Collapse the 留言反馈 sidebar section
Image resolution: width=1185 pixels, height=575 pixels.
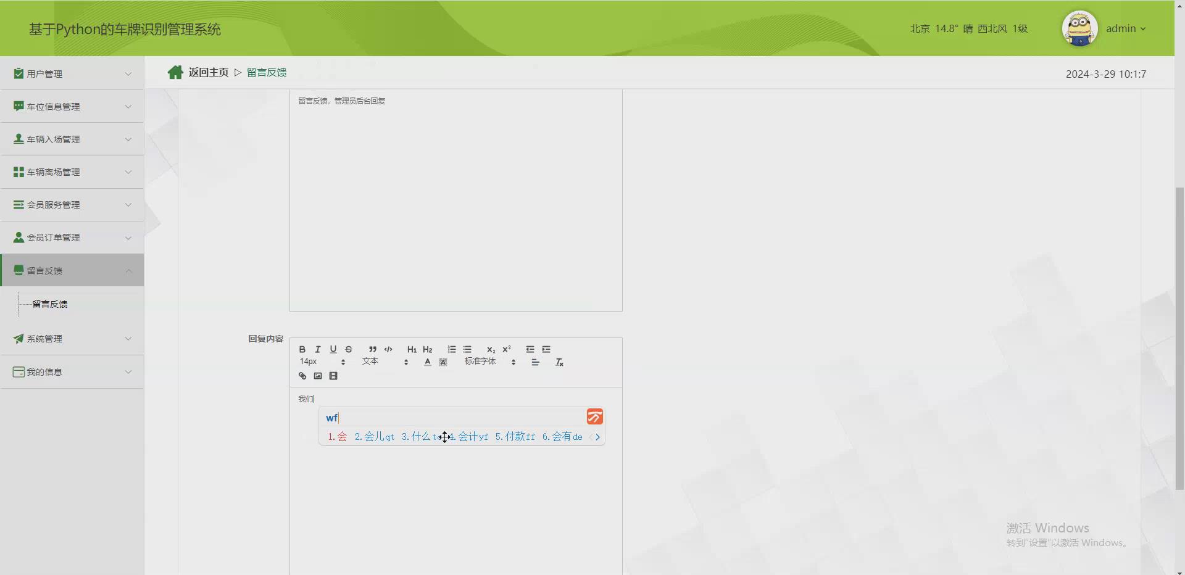pyautogui.click(x=72, y=270)
